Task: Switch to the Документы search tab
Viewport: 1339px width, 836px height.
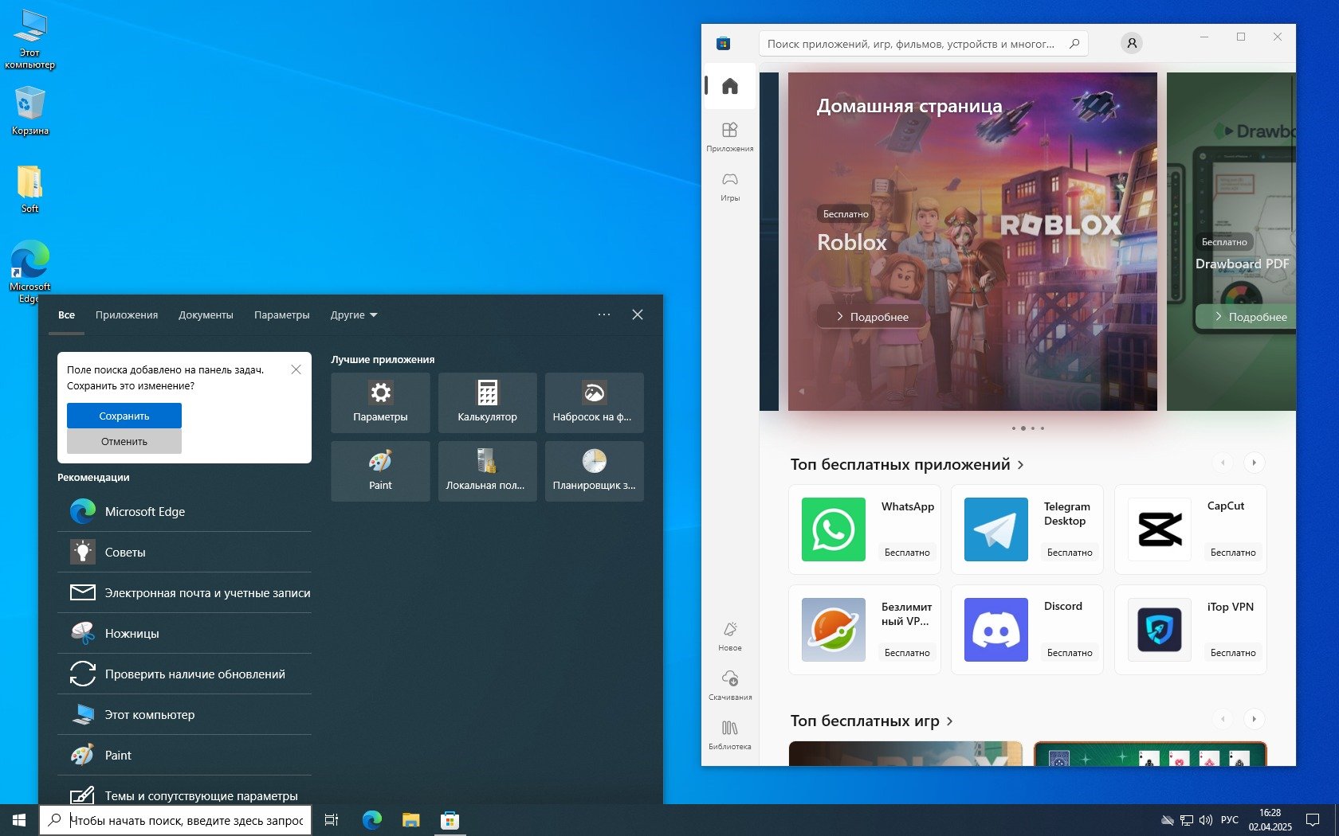Action: (206, 315)
